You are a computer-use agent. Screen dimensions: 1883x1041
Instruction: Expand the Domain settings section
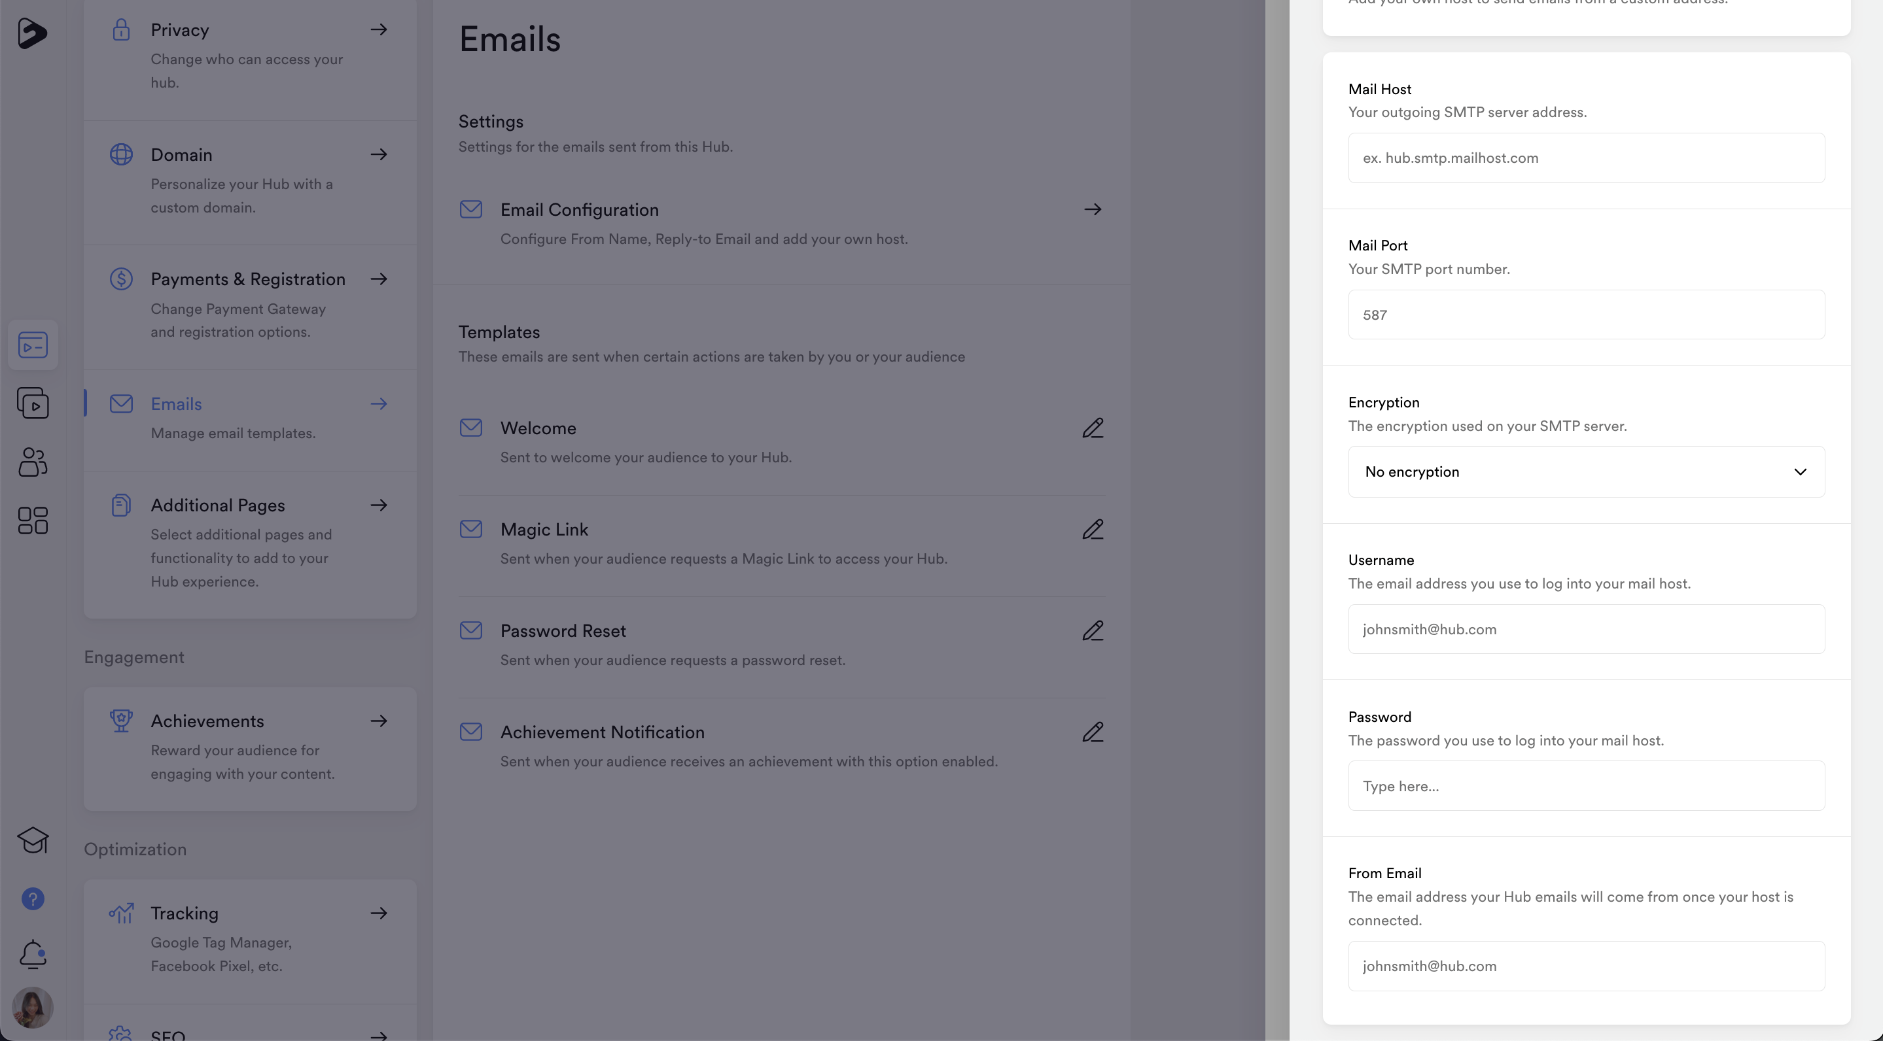379,154
